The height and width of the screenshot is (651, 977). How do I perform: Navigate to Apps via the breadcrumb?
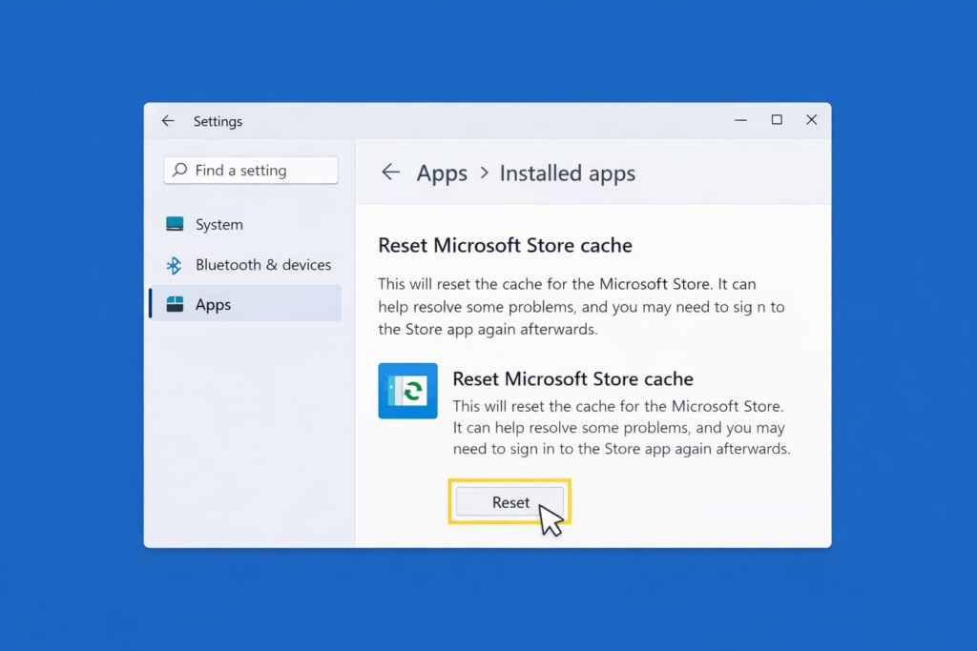pyautogui.click(x=442, y=173)
